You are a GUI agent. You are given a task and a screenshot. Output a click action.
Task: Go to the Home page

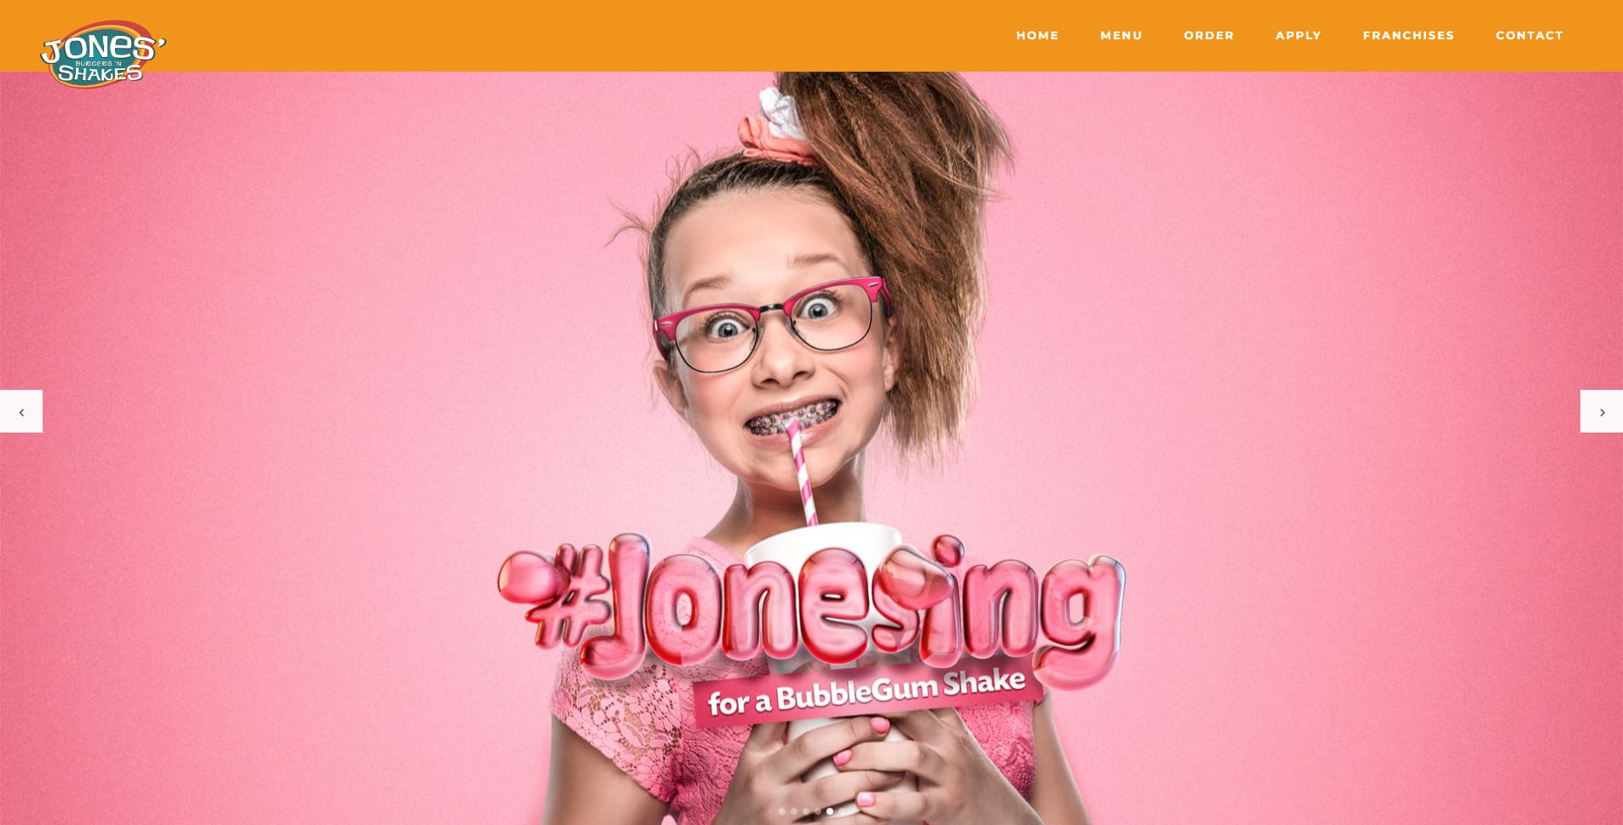click(1037, 35)
